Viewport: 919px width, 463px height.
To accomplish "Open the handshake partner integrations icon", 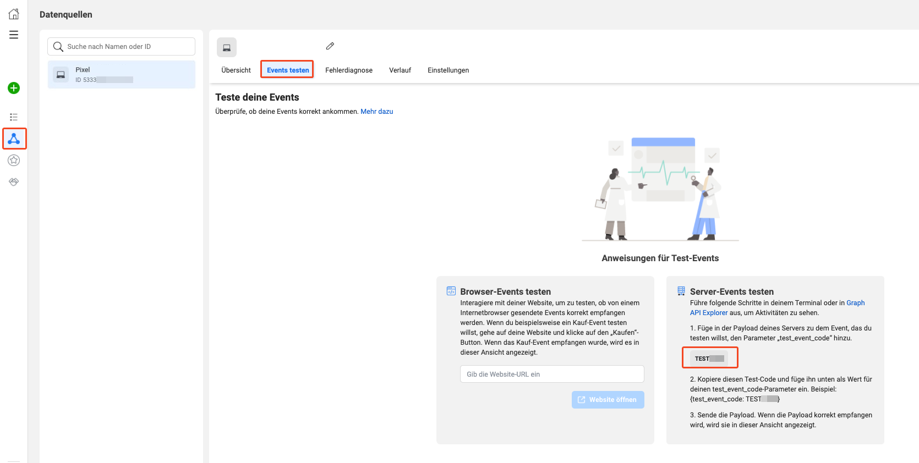I will pos(14,181).
